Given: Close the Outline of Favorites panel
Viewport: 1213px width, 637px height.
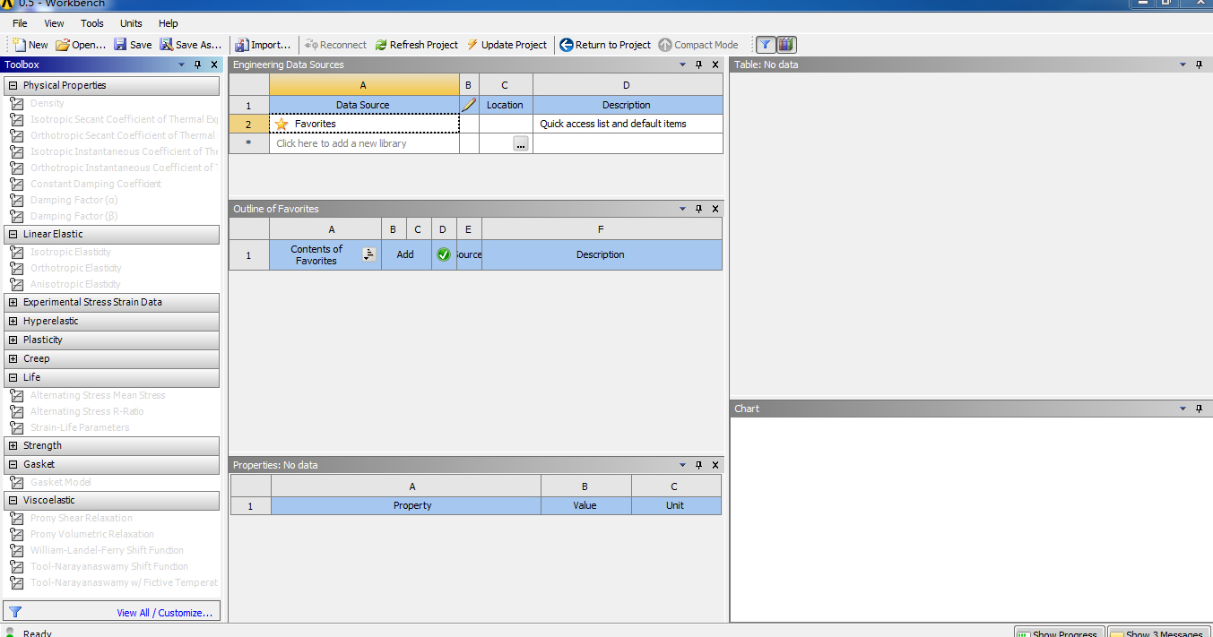Looking at the screenshot, I should coord(715,209).
